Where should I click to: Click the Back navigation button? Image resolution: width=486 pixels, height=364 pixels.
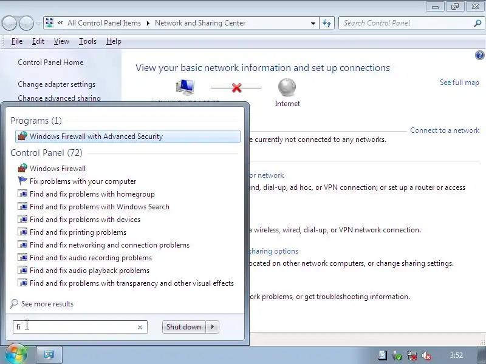coord(9,23)
